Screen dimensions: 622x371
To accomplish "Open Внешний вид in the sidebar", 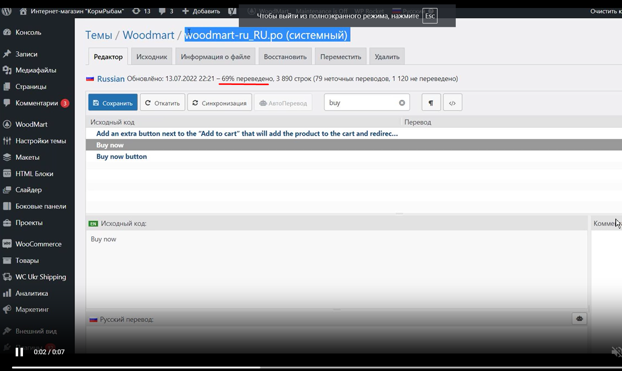I will coord(36,331).
